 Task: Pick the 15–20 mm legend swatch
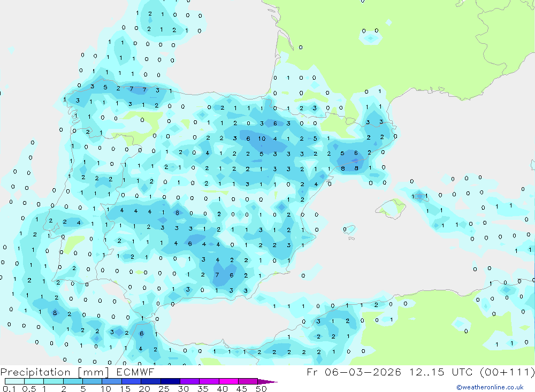tap(131, 381)
